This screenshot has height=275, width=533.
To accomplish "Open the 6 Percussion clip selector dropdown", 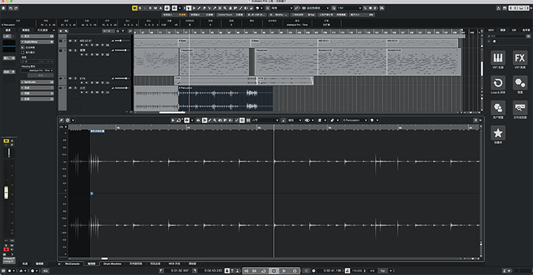I will [x=355, y=120].
